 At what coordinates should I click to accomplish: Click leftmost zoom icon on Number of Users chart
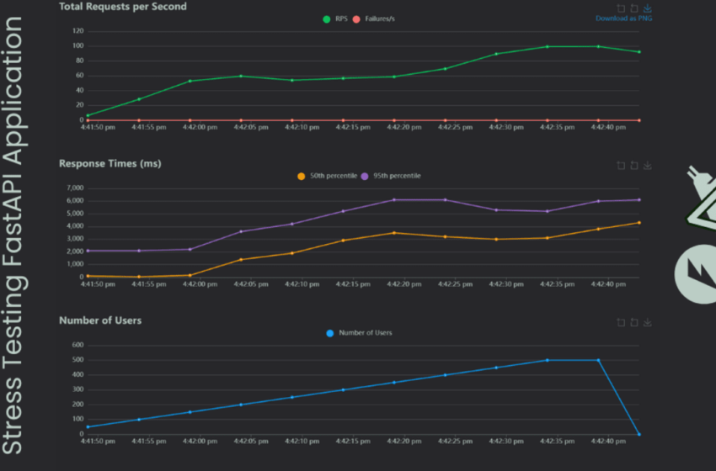(621, 322)
